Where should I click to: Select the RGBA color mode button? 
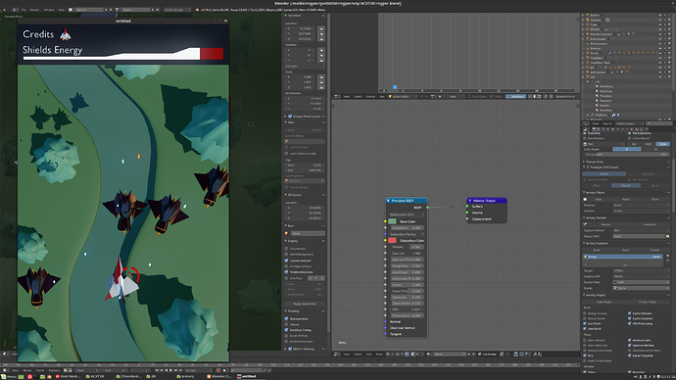coord(662,144)
